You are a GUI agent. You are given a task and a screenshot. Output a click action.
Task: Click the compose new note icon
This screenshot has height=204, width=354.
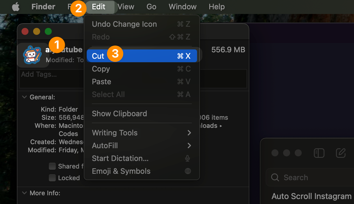click(x=341, y=153)
